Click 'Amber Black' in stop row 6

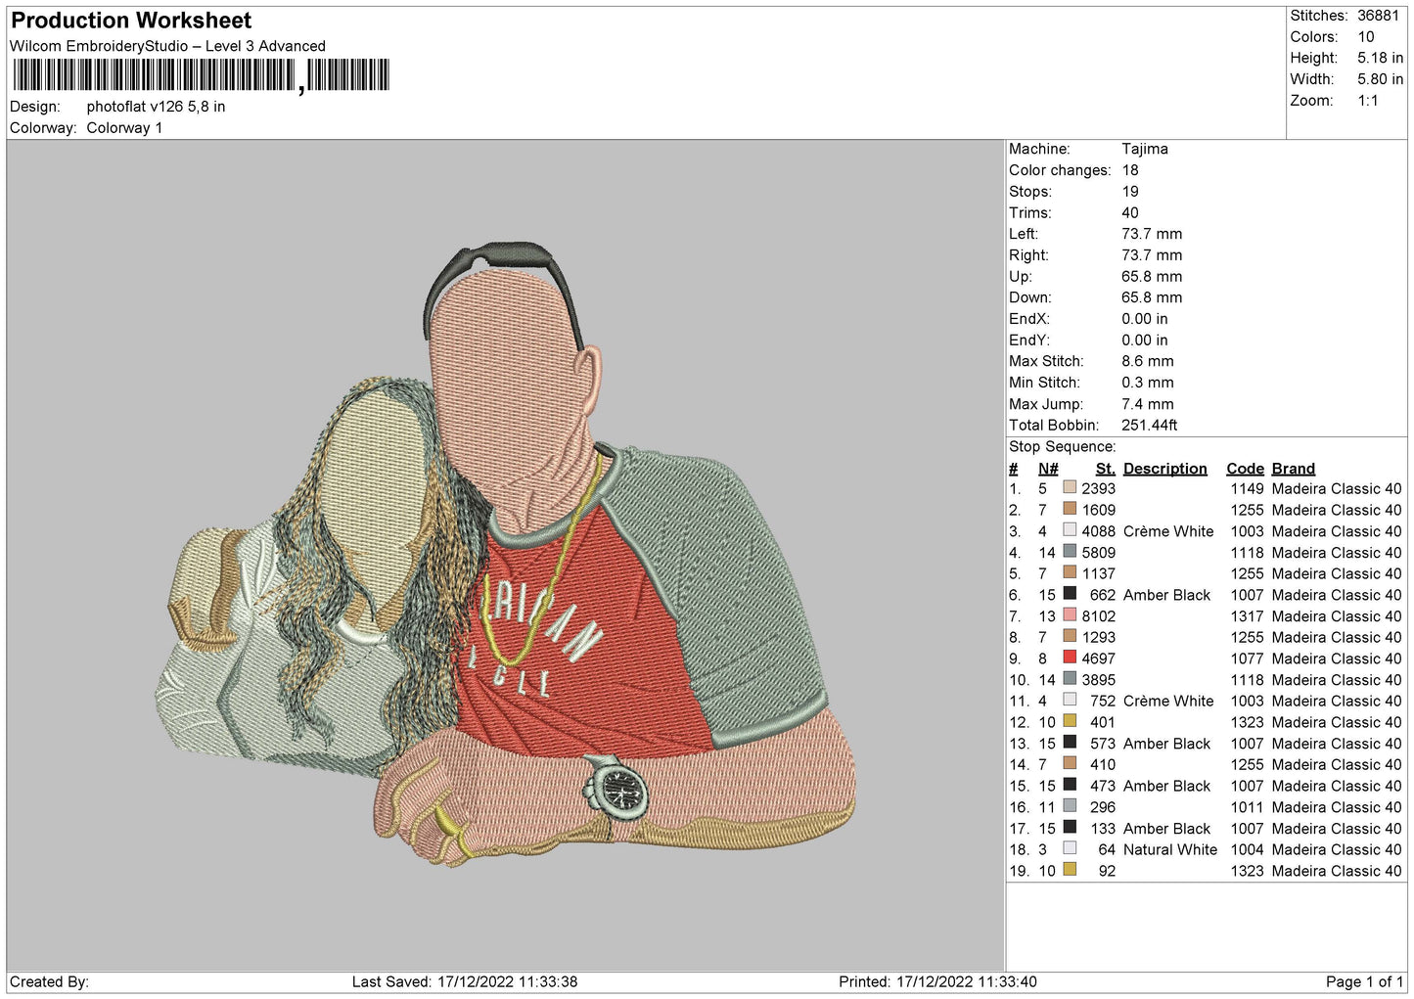tap(1166, 595)
